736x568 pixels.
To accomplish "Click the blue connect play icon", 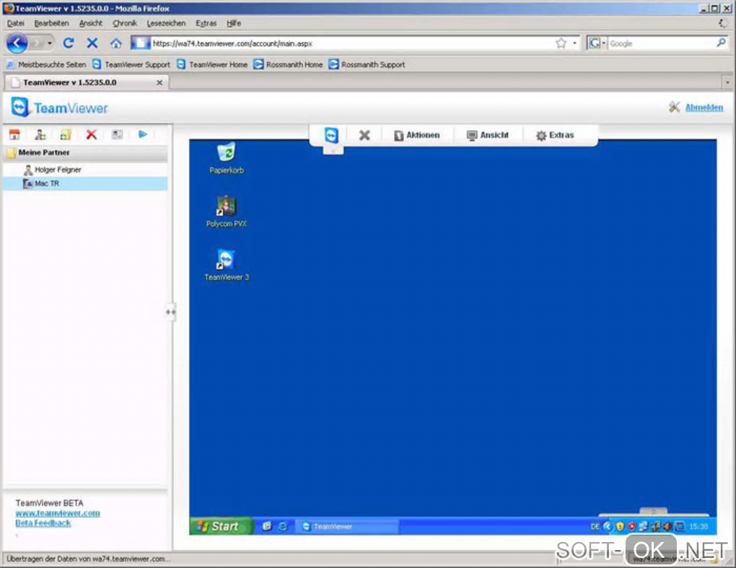I will 143,134.
